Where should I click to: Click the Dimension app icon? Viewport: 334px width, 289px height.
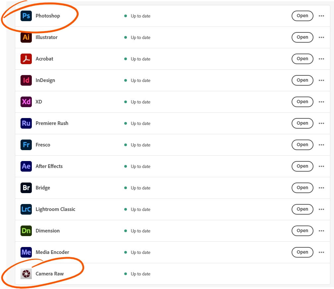(x=26, y=231)
